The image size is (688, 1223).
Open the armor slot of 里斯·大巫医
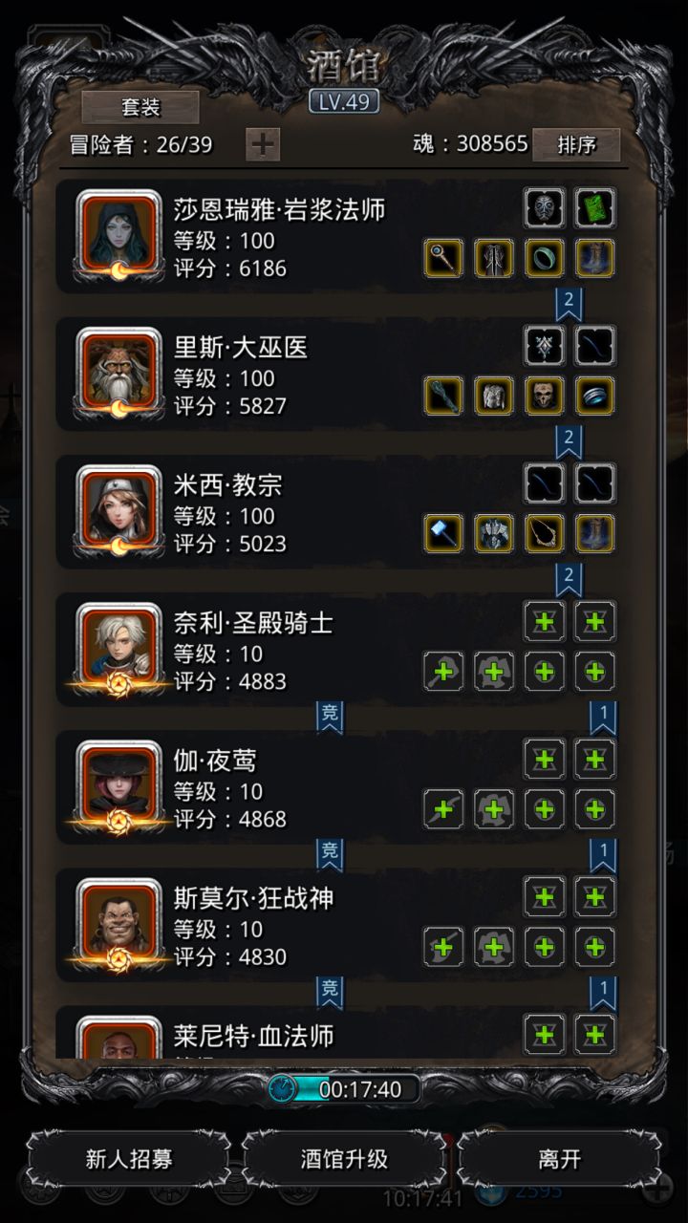pyautogui.click(x=494, y=396)
